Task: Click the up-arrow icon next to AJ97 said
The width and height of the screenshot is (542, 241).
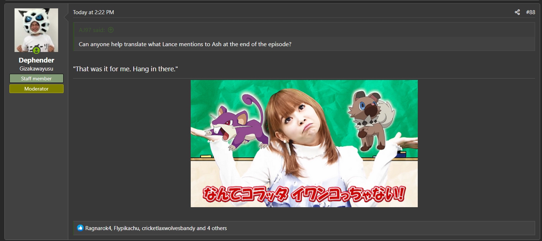Action: coord(111,30)
